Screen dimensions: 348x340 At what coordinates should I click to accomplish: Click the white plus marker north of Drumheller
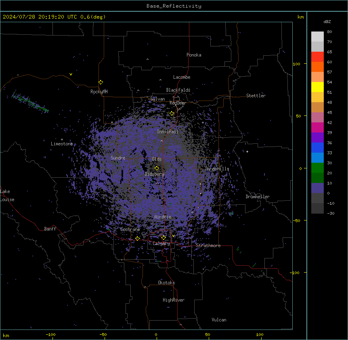[x=247, y=151]
